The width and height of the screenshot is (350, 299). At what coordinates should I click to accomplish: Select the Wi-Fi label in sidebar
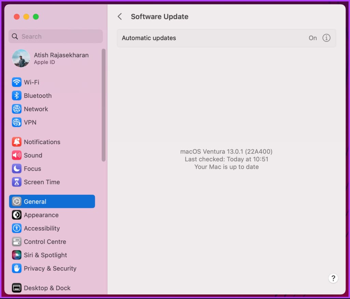tap(31, 82)
